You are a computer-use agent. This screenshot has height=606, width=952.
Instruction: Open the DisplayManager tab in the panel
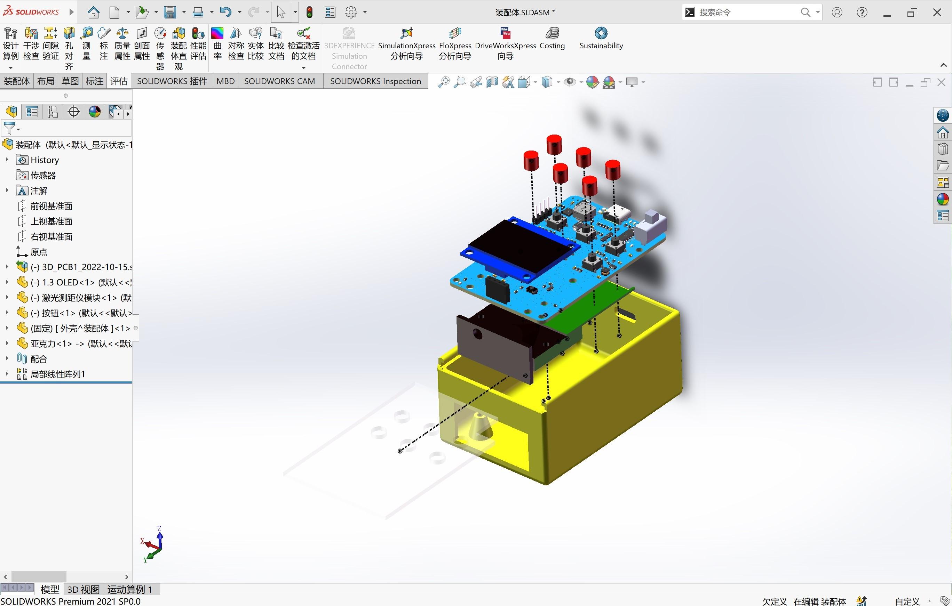click(95, 112)
